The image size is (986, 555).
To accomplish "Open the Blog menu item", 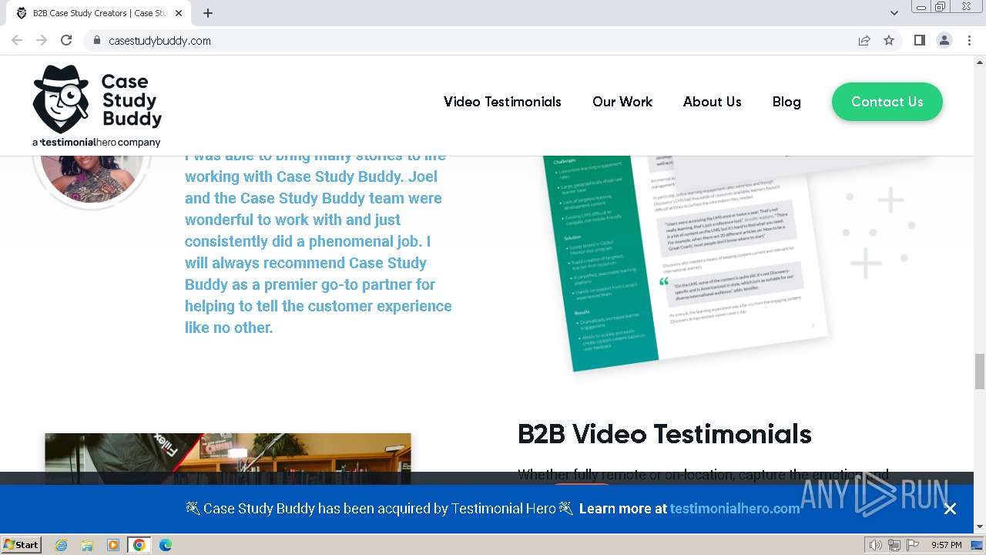I will point(786,102).
